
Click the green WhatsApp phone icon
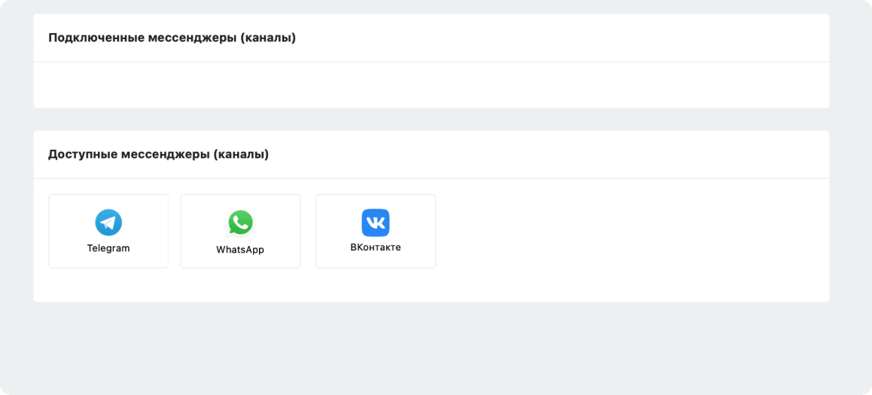click(x=240, y=223)
